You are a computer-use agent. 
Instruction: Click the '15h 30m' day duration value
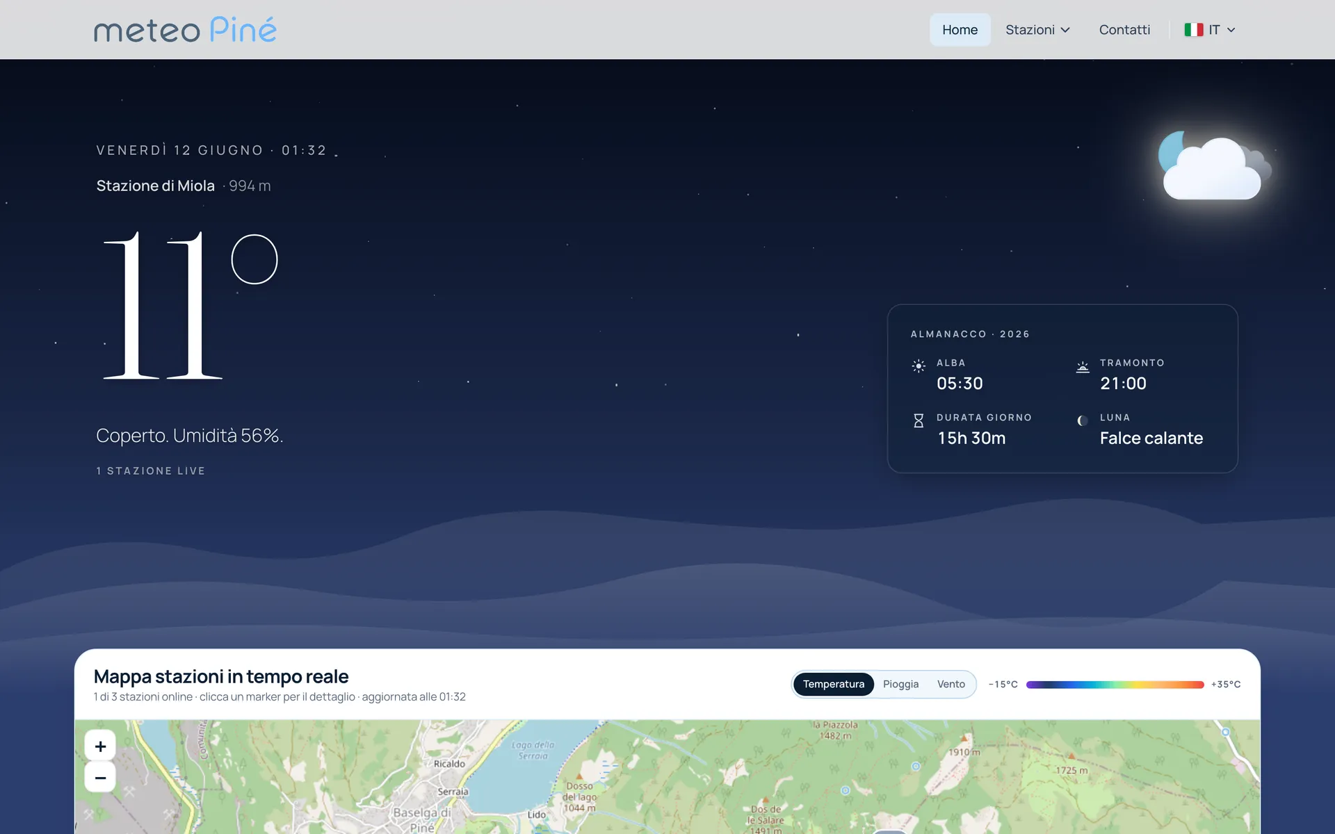(971, 438)
